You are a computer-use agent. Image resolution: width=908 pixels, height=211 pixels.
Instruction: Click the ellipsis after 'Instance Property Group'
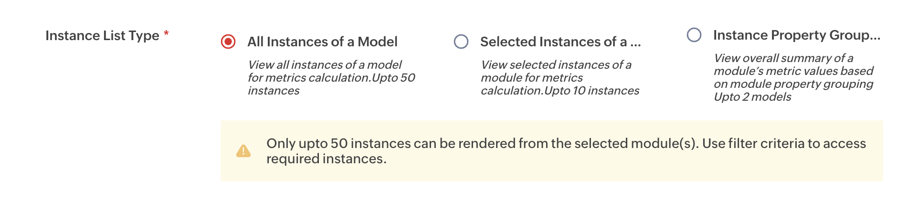click(x=875, y=36)
